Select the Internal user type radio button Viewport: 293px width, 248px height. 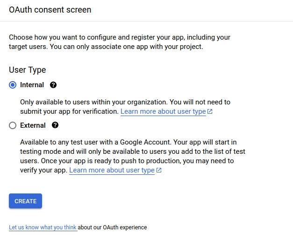[x=13, y=85]
